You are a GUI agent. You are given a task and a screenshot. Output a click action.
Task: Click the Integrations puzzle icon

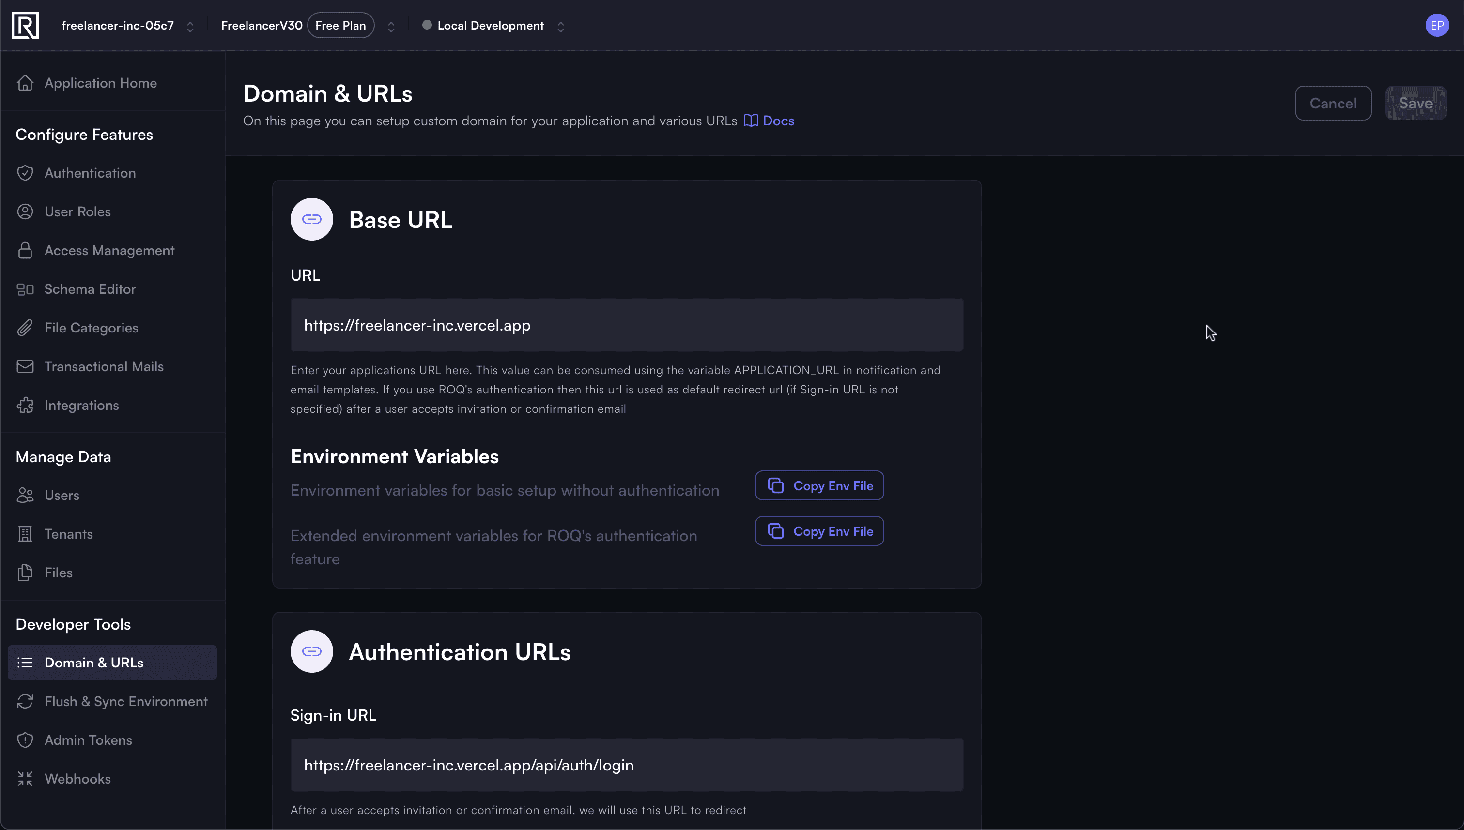pyautogui.click(x=25, y=405)
